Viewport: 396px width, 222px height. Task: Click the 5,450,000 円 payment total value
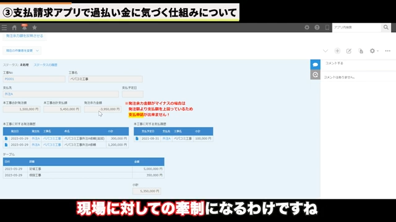62,109
